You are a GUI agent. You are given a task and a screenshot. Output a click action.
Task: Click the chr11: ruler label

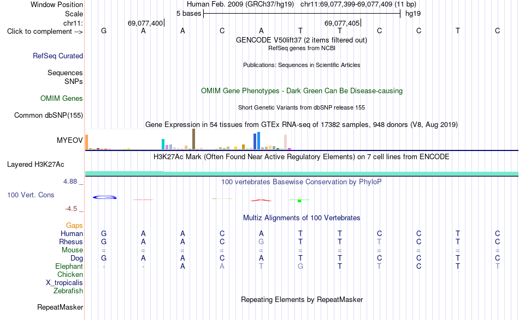pyautogui.click(x=73, y=23)
